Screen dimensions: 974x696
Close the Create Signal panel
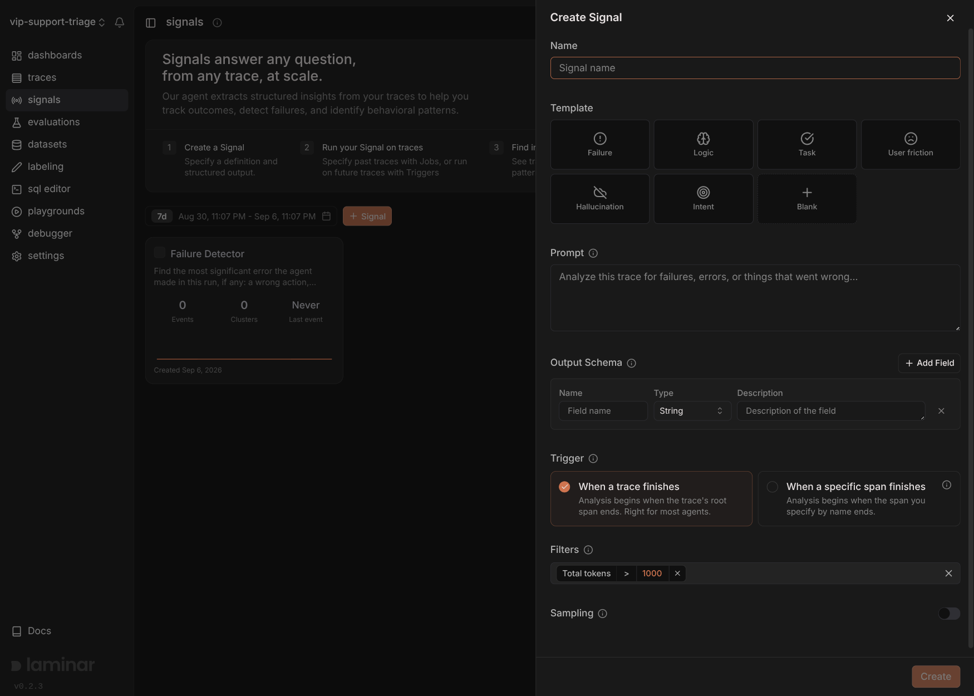coord(950,18)
